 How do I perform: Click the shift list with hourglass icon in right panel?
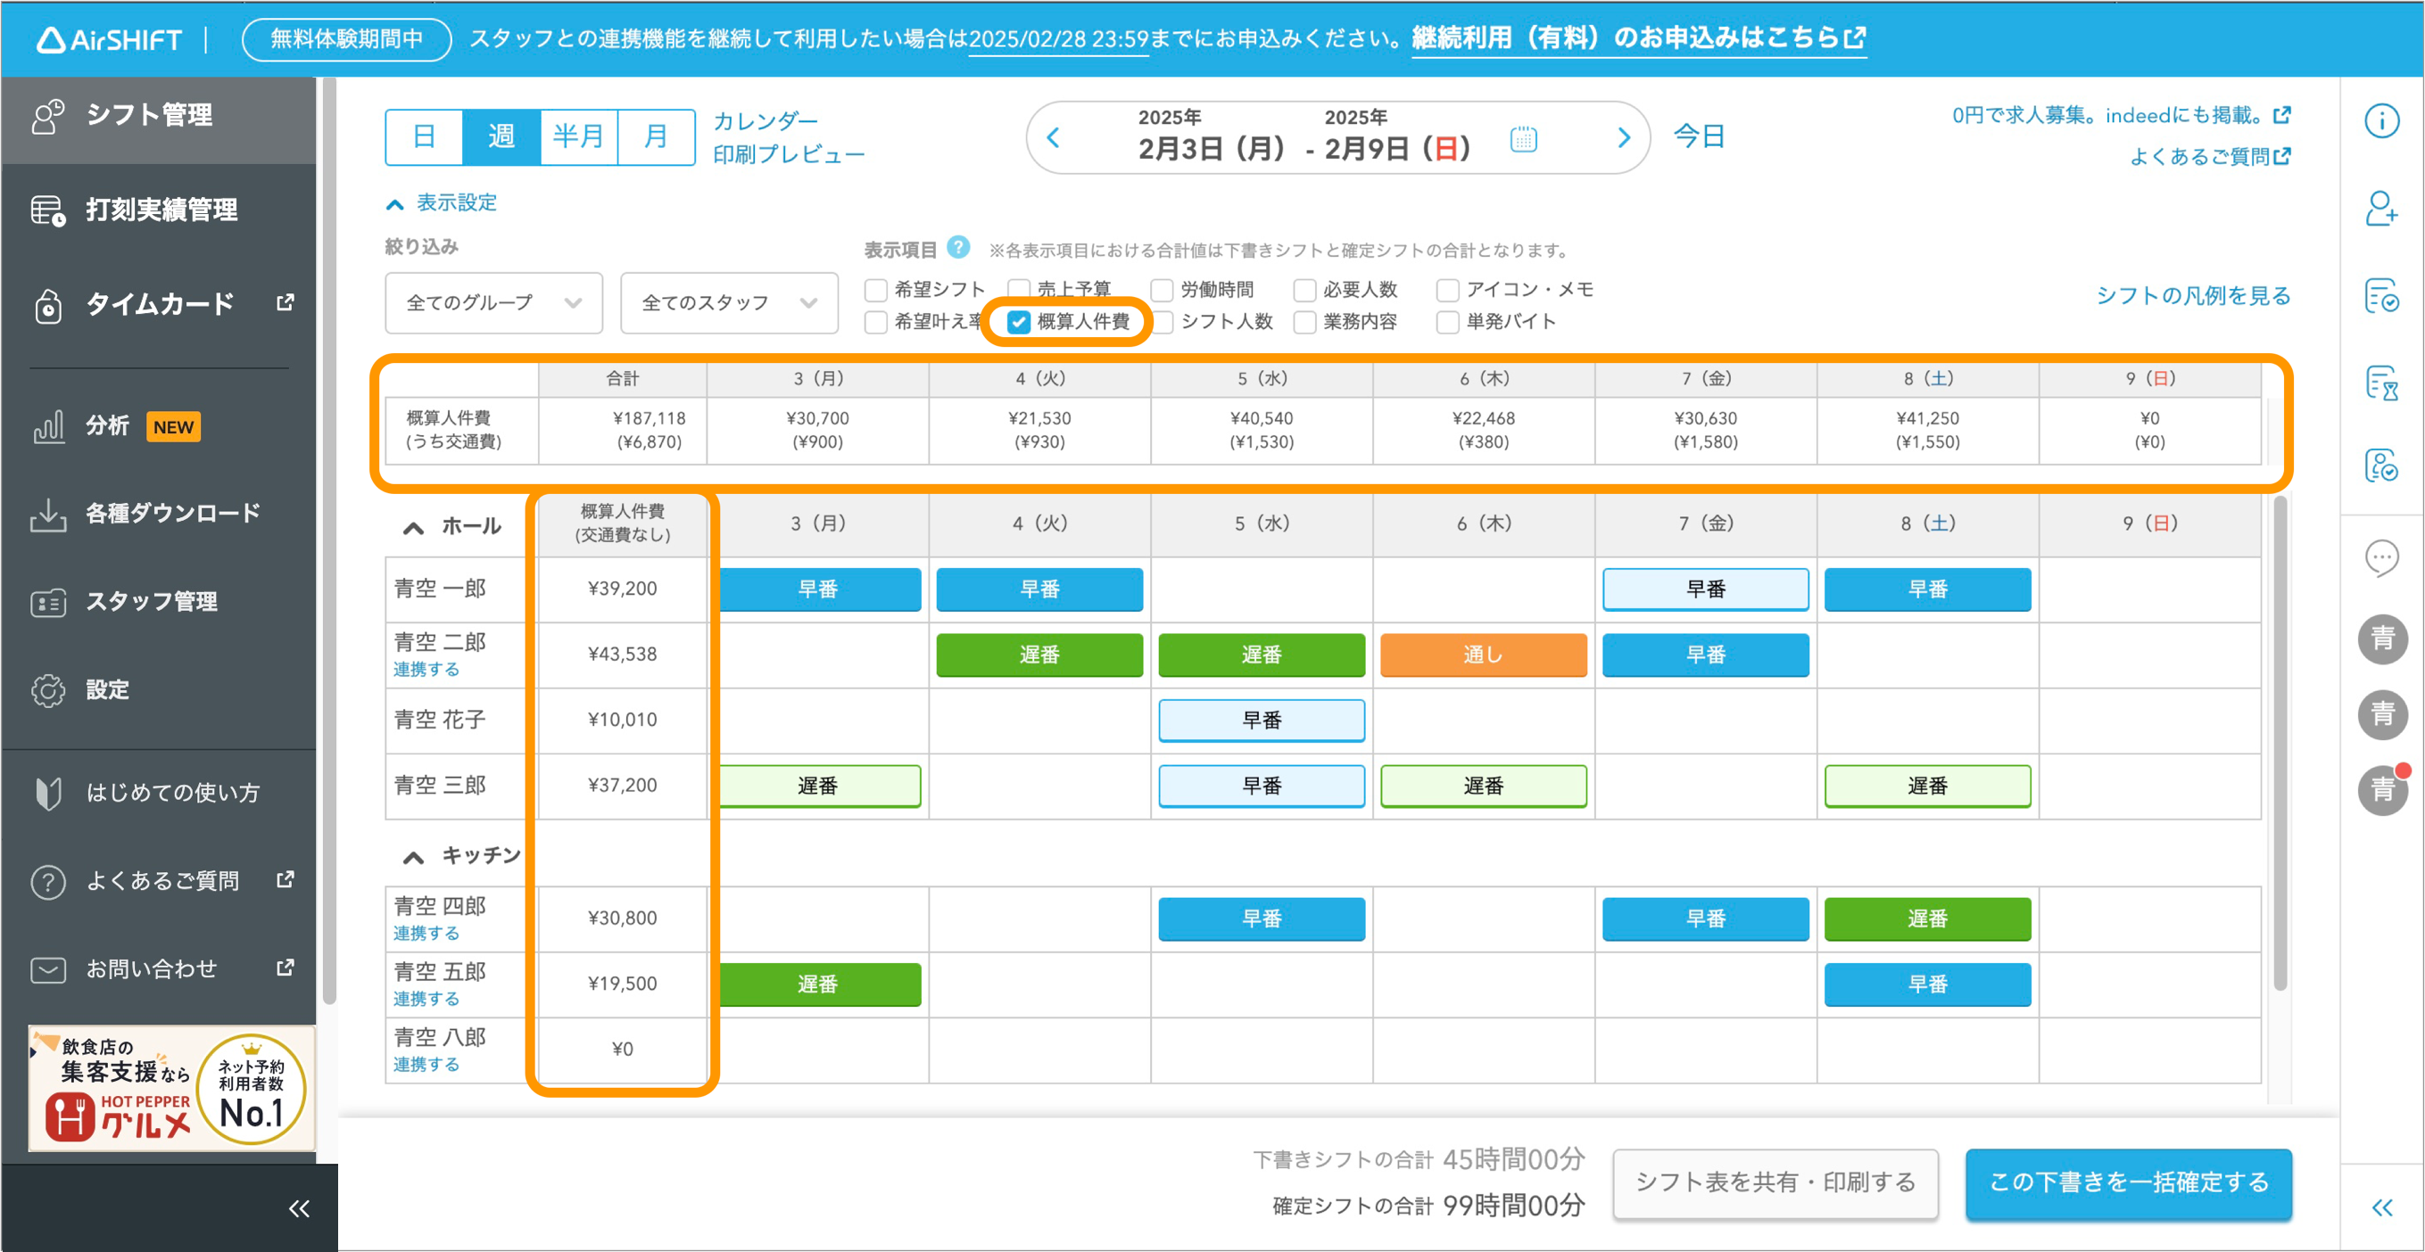point(2381,383)
